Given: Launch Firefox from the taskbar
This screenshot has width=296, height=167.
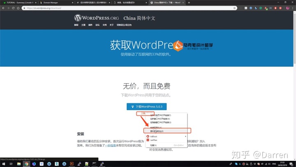Looking at the screenshot, I should pyautogui.click(x=34, y=164).
